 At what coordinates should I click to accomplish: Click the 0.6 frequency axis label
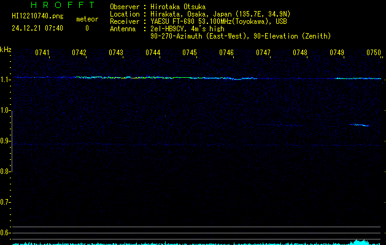click(x=5, y=233)
